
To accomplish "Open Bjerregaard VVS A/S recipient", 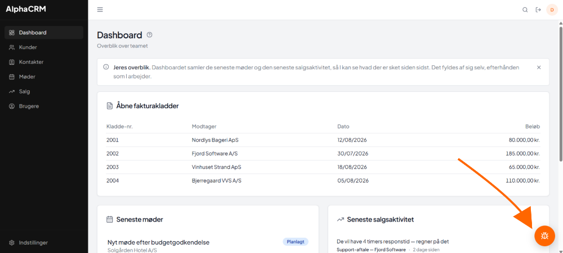I will (x=217, y=181).
